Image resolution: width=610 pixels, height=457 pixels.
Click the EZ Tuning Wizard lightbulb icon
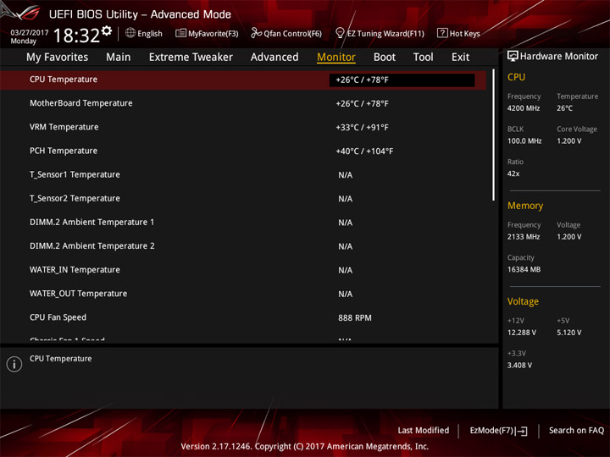(x=340, y=33)
